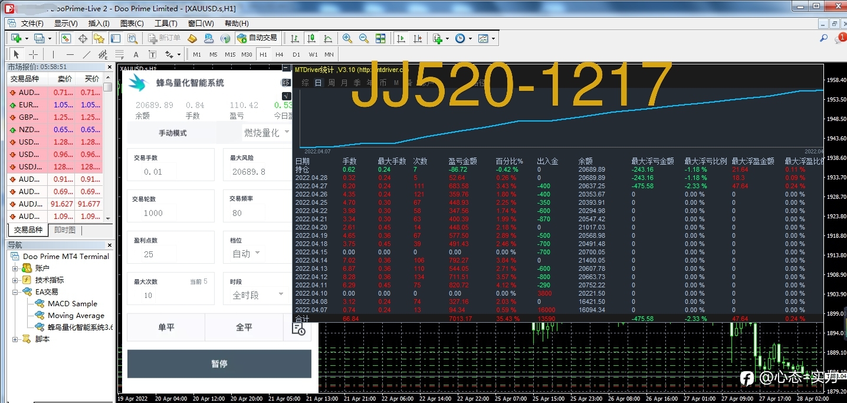This screenshot has height=403, width=847.
Task: Click the 新订单 new order button
Action: 164,38
